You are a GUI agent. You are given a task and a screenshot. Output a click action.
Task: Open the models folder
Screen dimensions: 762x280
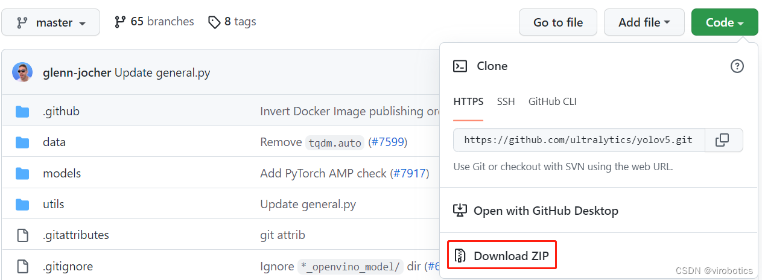coord(62,173)
